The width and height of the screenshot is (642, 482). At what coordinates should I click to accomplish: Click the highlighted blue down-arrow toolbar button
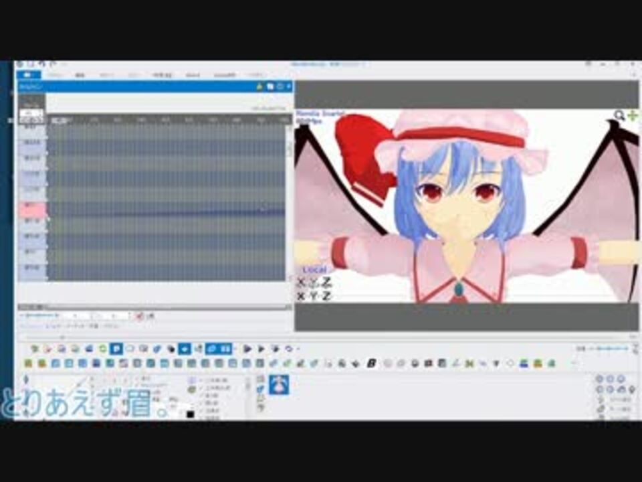[x=185, y=349]
